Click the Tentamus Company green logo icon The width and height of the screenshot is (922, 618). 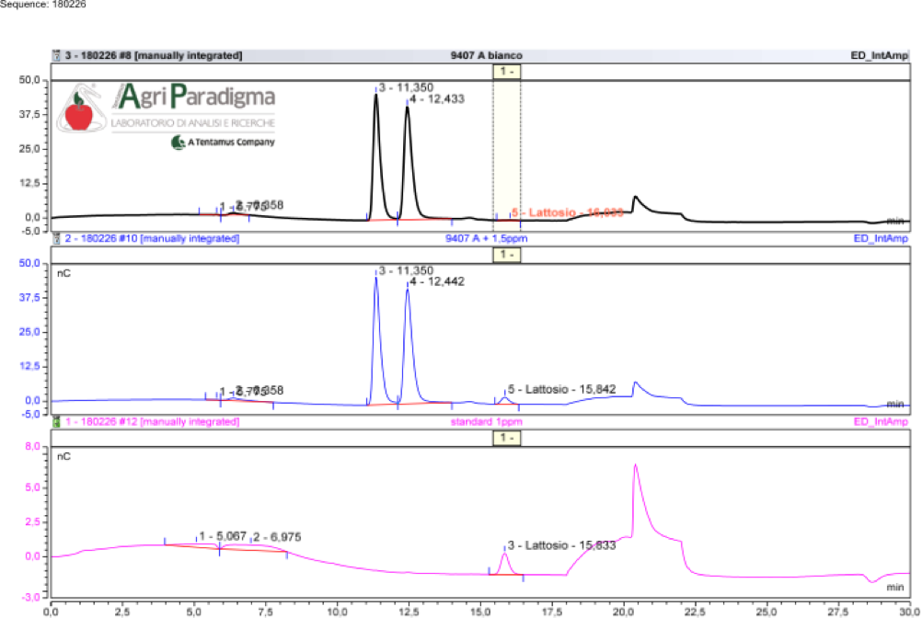pos(179,143)
